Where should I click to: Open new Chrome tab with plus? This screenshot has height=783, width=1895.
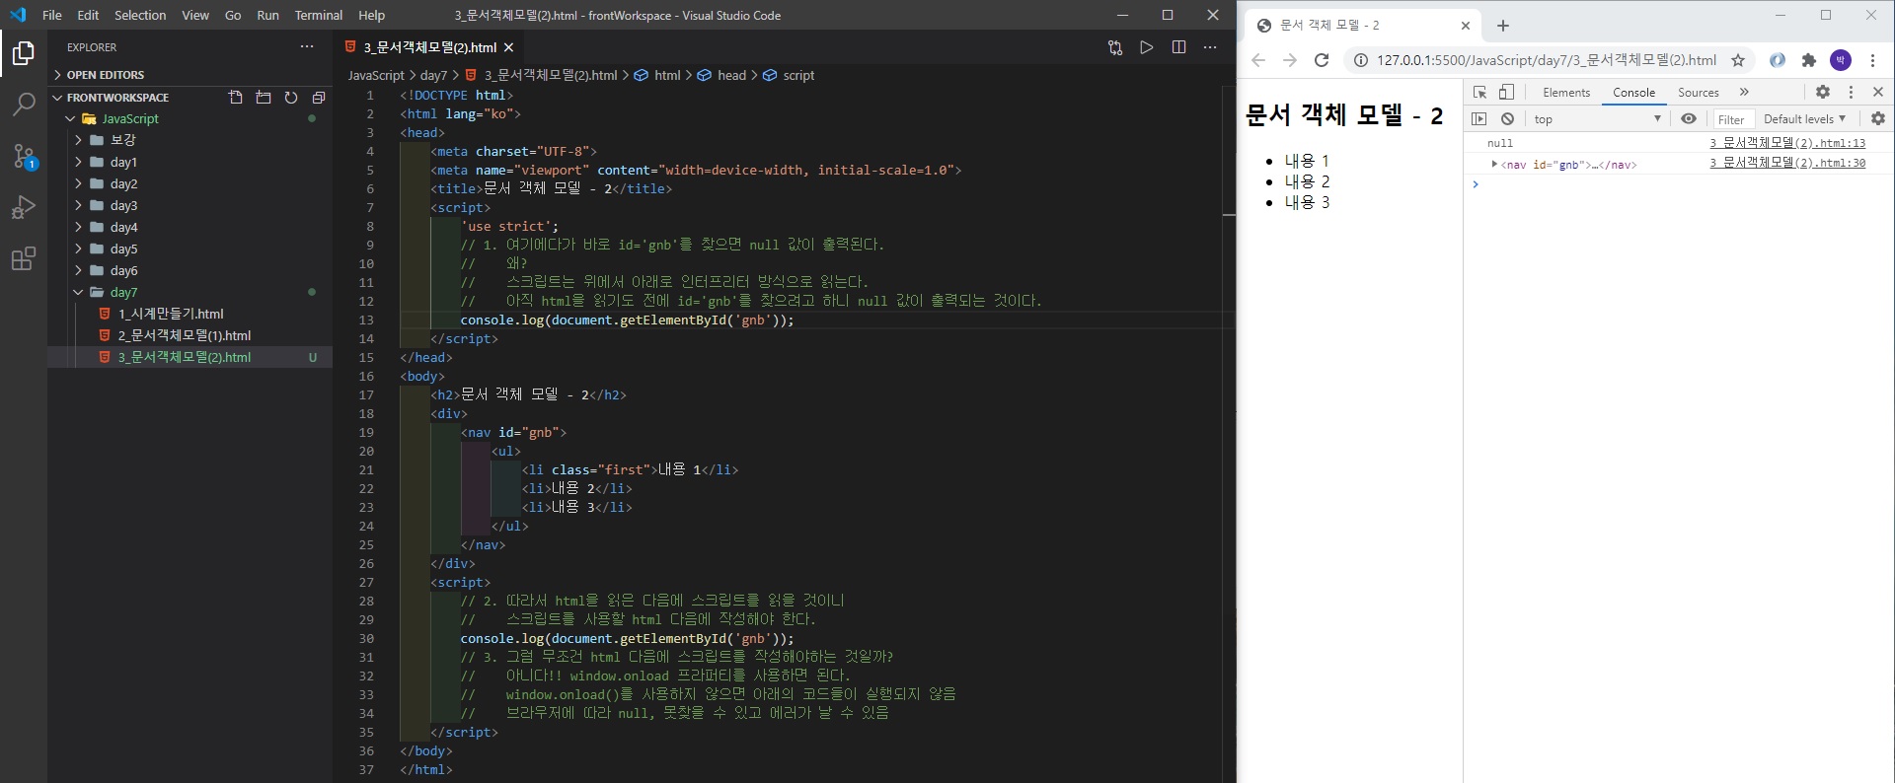pos(1503,26)
